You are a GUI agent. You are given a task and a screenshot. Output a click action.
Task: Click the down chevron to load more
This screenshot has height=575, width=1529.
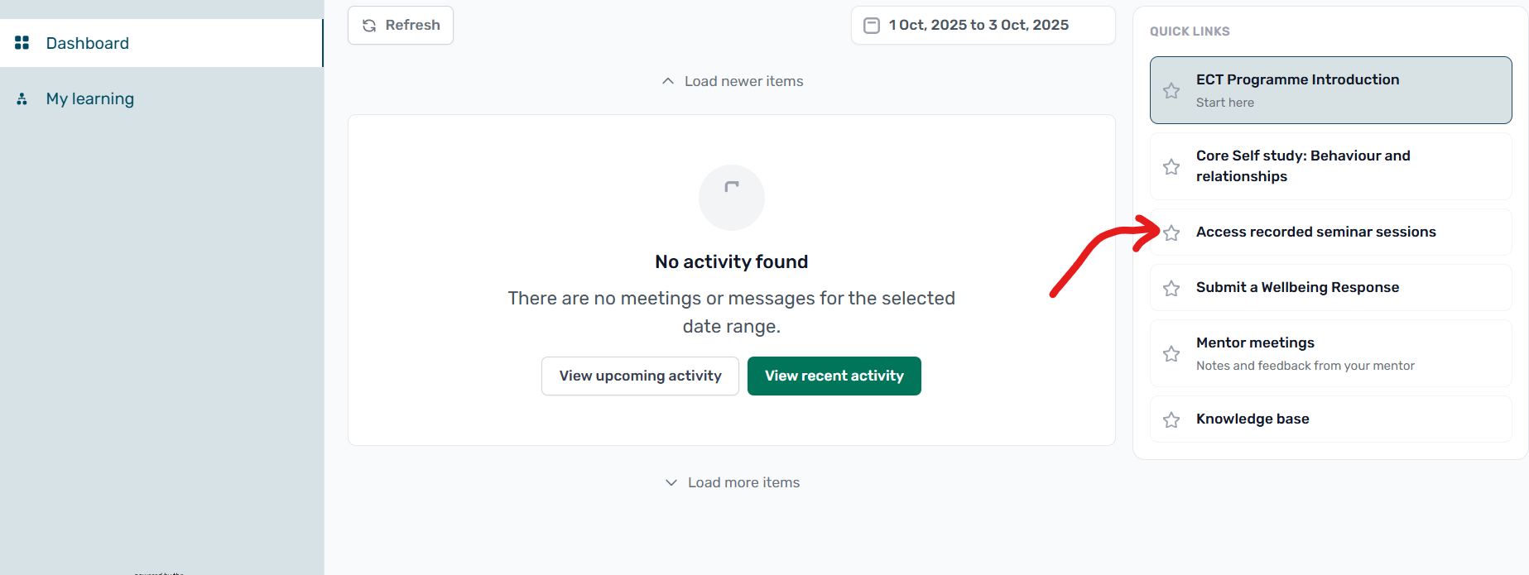(x=671, y=482)
